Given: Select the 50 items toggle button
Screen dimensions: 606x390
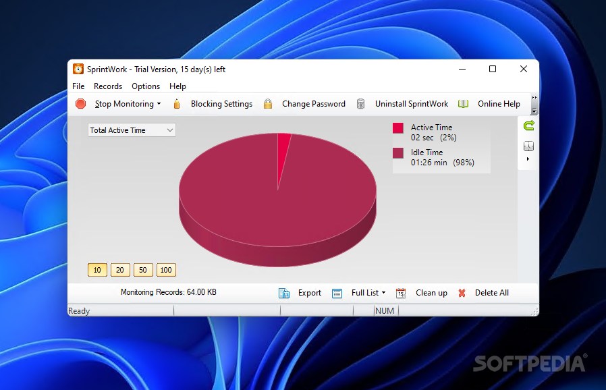Looking at the screenshot, I should coord(143,270).
